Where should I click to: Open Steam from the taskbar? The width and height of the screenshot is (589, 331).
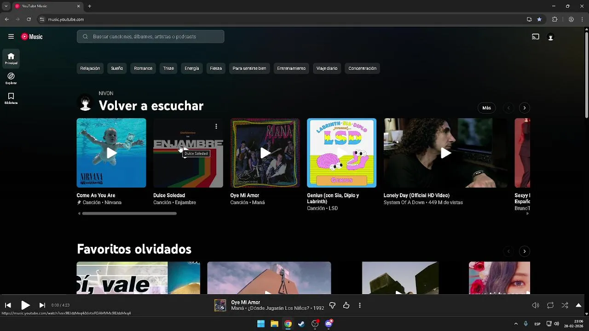[x=301, y=324]
